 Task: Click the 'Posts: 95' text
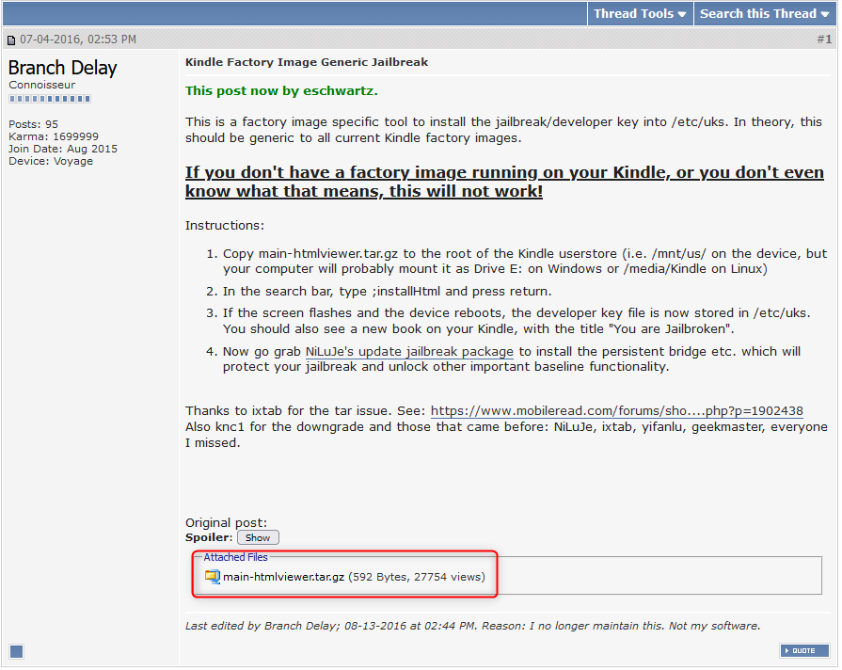click(x=33, y=124)
